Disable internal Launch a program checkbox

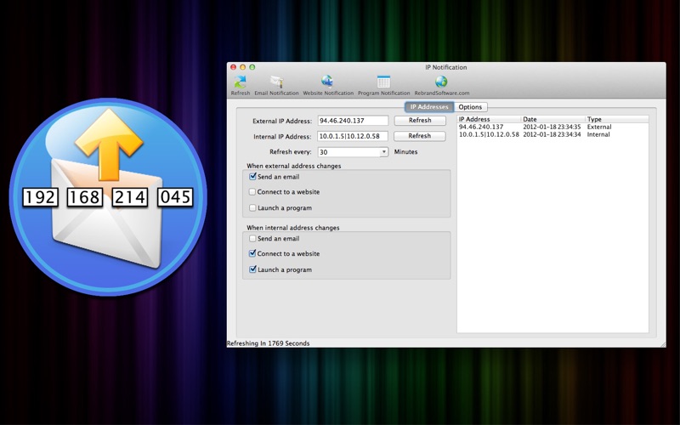coord(252,269)
